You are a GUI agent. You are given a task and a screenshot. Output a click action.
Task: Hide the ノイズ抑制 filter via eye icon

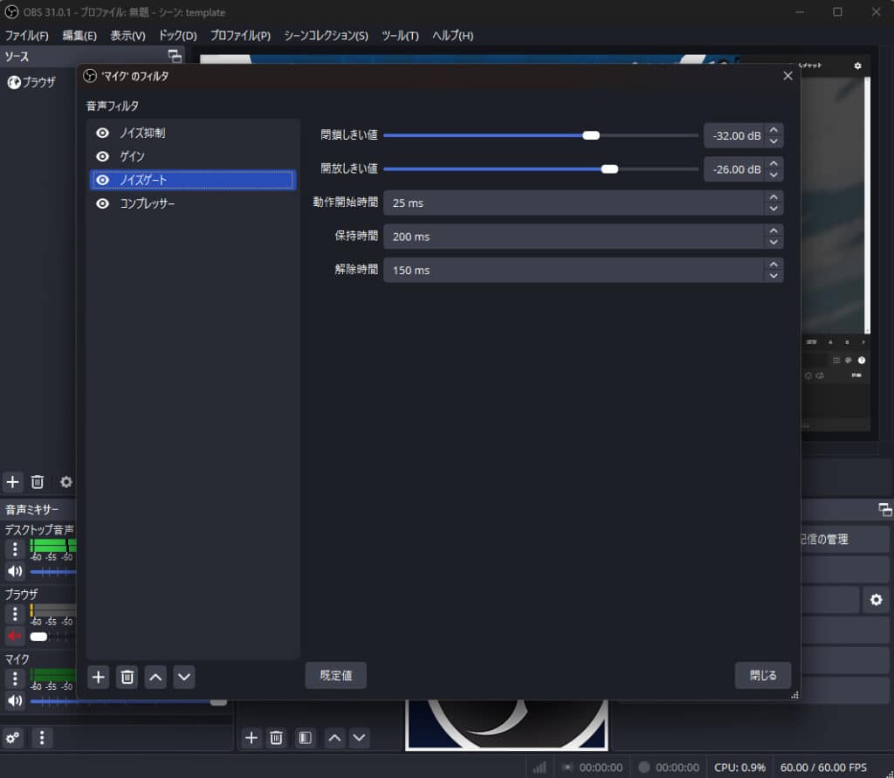coord(103,133)
